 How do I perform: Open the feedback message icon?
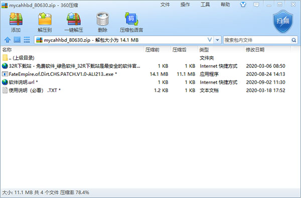pyautogui.click(x=256, y=5)
